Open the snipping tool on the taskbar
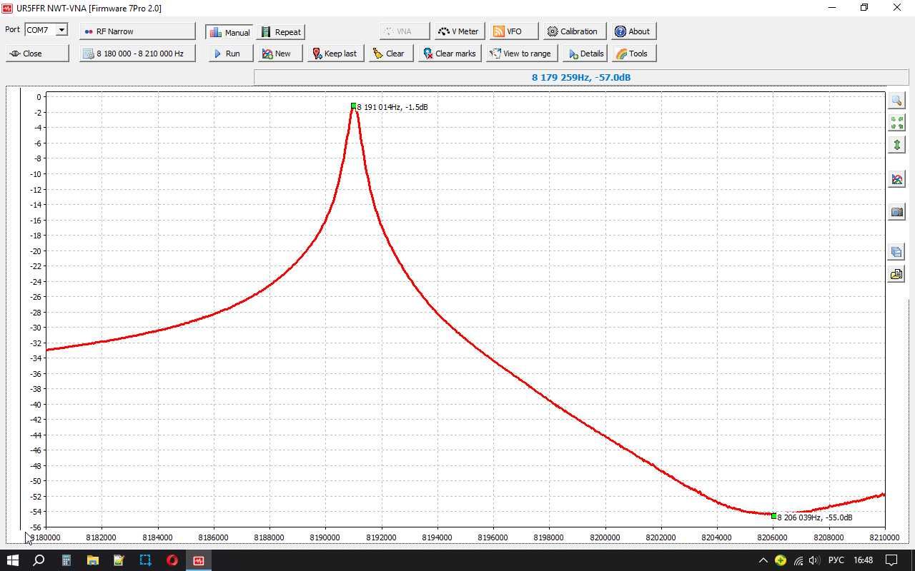 tap(145, 560)
